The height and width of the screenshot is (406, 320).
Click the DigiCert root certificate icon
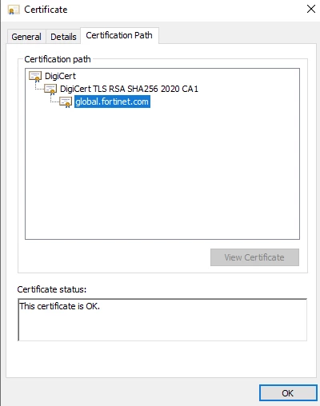[x=35, y=77]
